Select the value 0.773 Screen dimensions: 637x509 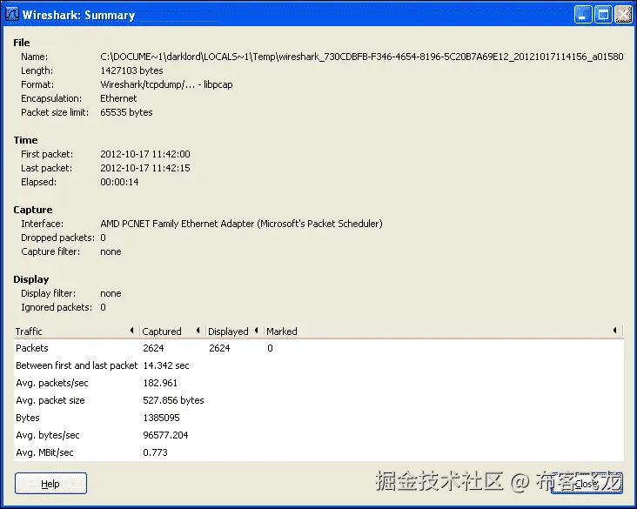click(155, 452)
